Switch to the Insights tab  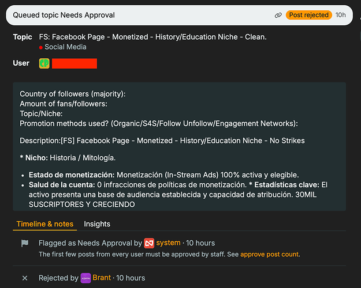coord(97,224)
